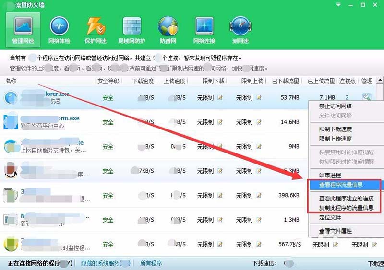Choose 禁止访问网络 in the context menu

click(x=336, y=106)
